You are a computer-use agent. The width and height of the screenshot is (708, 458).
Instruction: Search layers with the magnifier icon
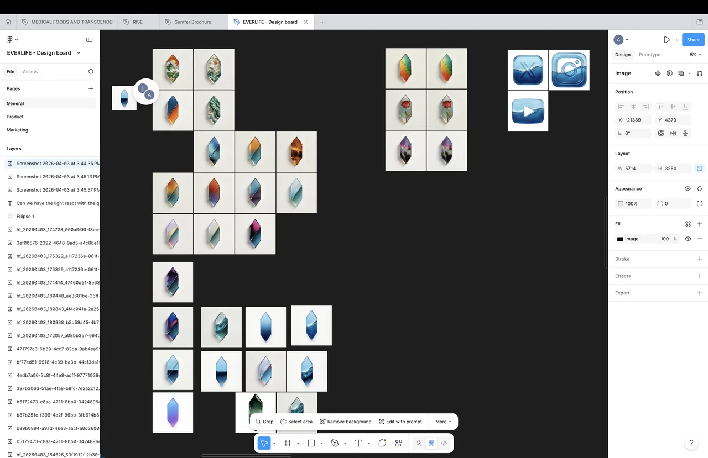[91, 72]
